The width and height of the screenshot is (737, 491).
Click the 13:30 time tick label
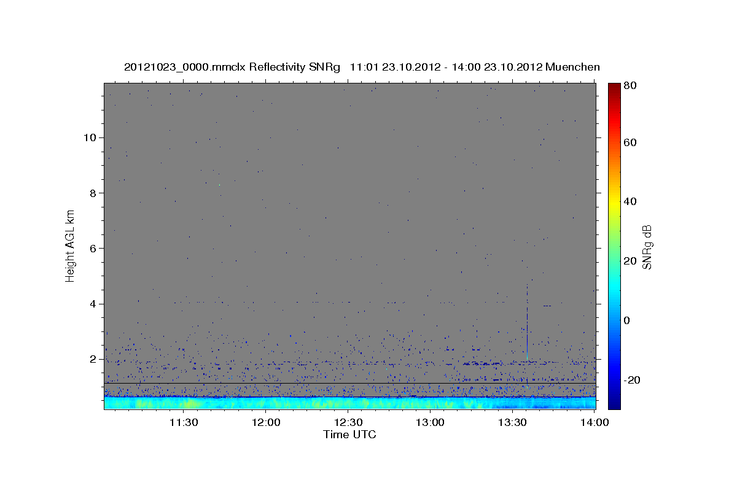coord(513,422)
